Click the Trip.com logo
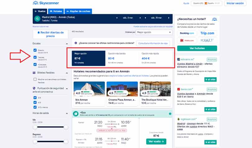The height and width of the screenshot is (148, 252). pos(207,33)
